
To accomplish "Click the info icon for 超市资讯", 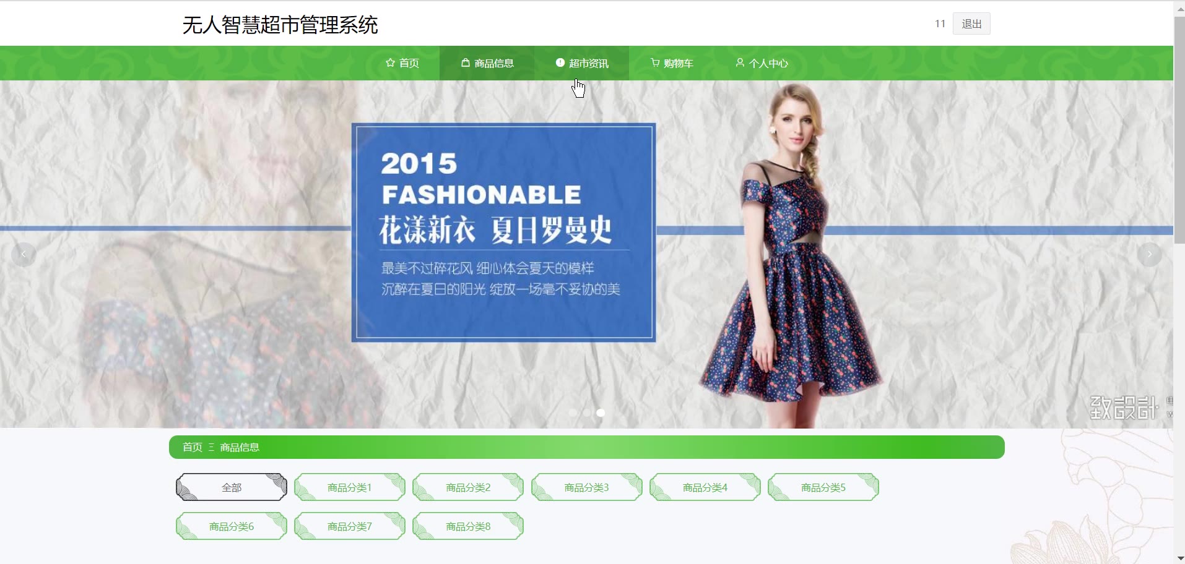I will click(x=560, y=62).
